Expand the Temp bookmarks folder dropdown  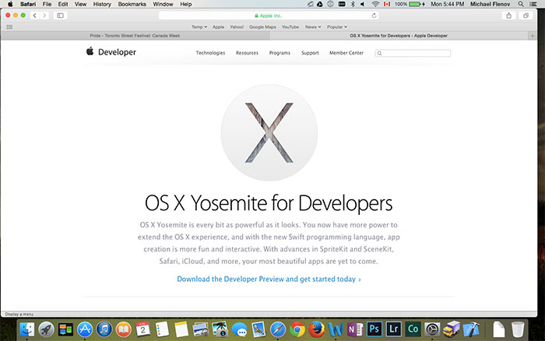coord(199,26)
